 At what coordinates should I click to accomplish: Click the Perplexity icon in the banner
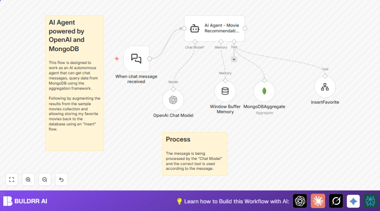(x=370, y=201)
